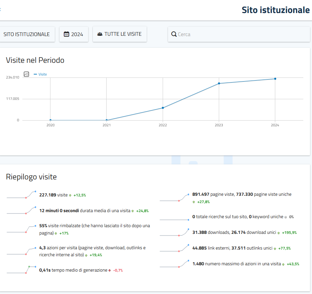Click the people icon in segment selector

point(100,34)
